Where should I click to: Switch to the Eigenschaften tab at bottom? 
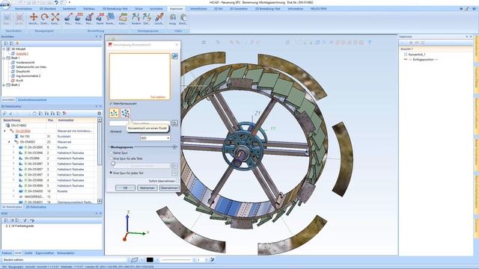(45, 253)
